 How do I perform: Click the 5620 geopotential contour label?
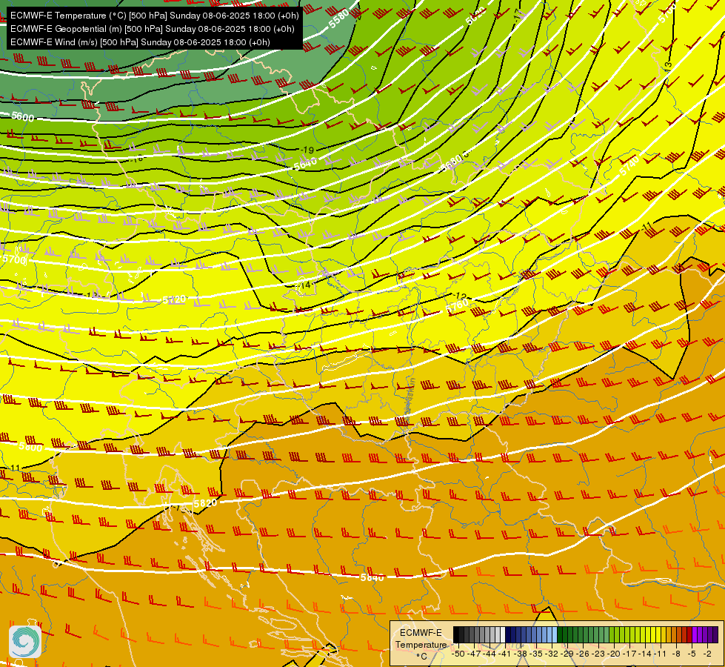[x=475, y=16]
